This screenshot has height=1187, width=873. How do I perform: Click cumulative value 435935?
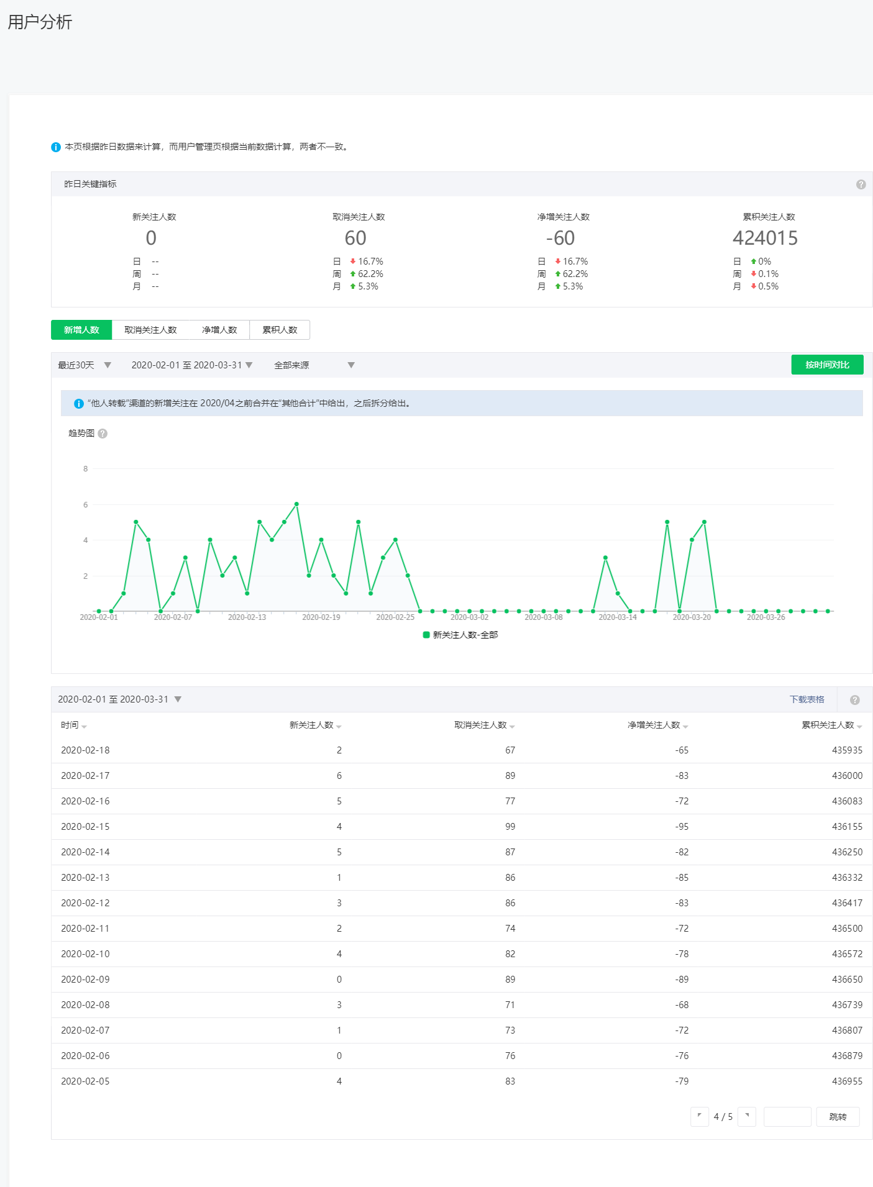[847, 750]
